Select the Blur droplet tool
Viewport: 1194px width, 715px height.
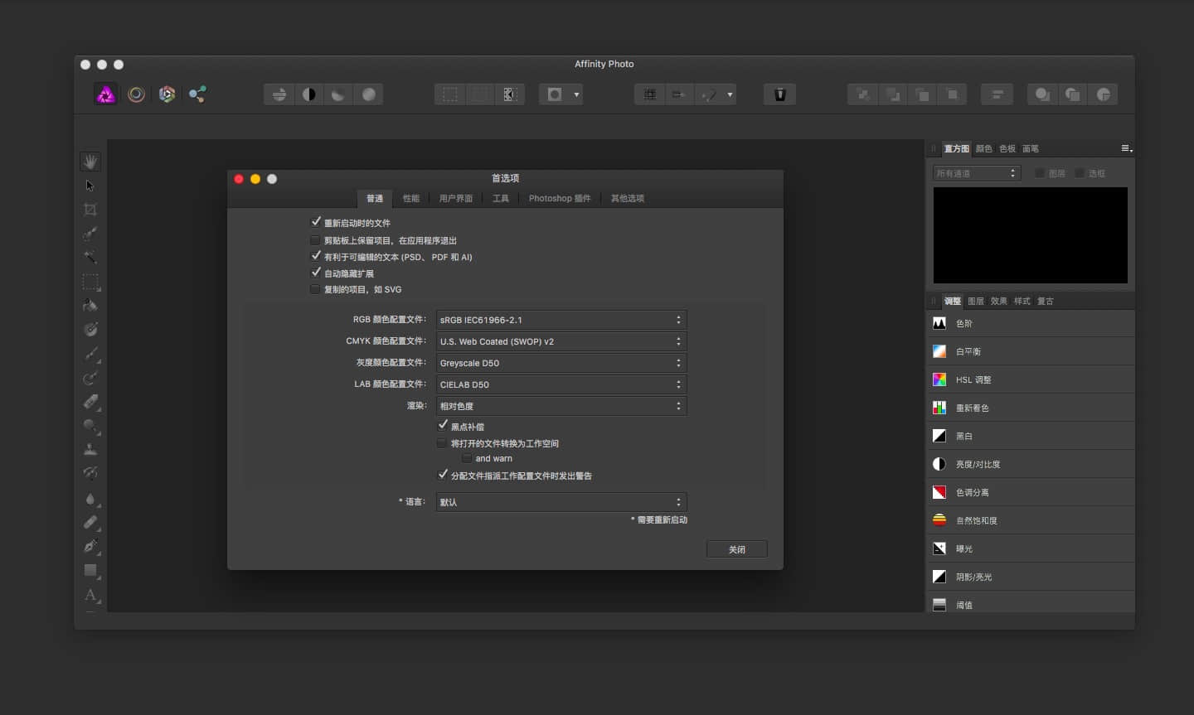pyautogui.click(x=90, y=499)
